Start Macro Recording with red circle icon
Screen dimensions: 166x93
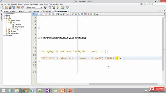88,14
